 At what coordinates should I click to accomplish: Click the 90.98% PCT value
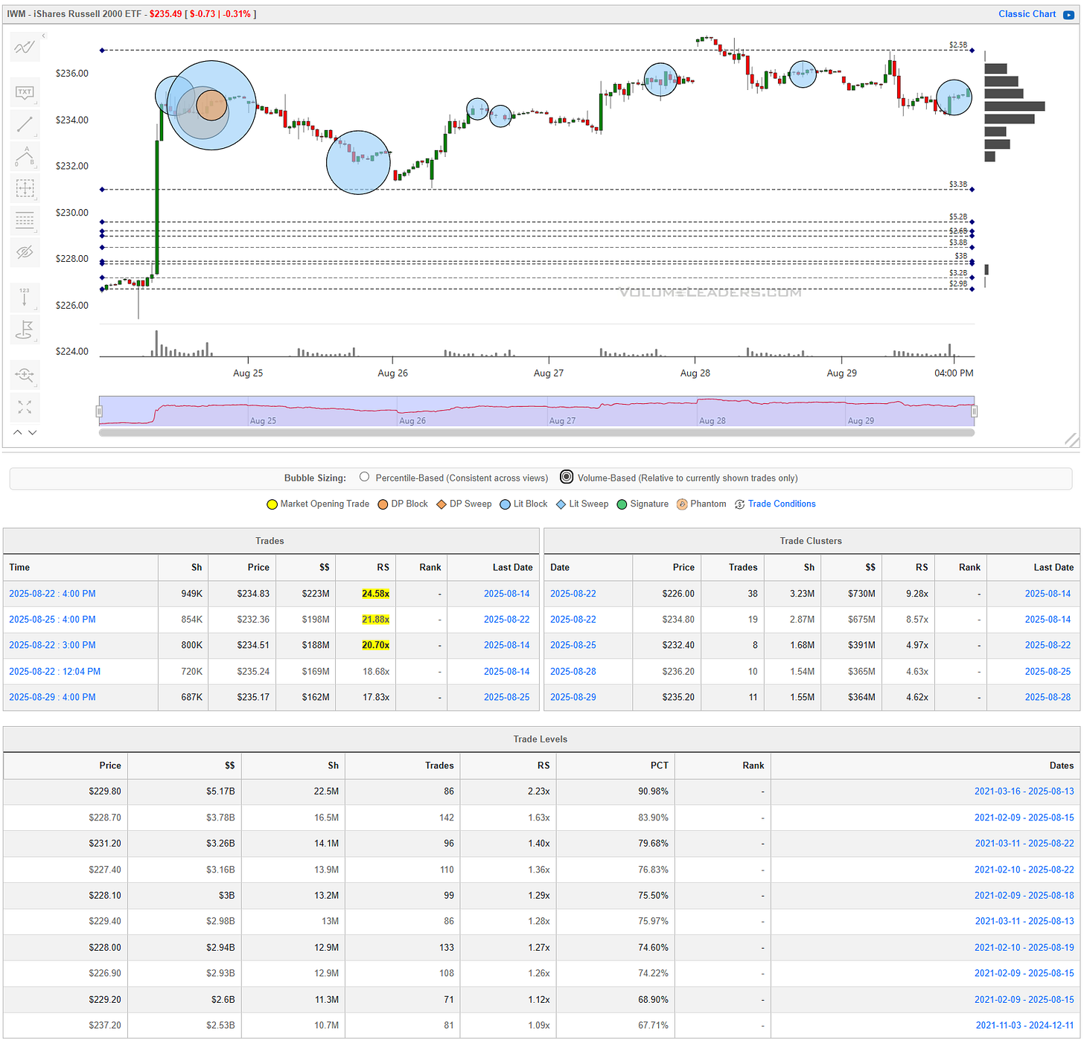pyautogui.click(x=653, y=792)
